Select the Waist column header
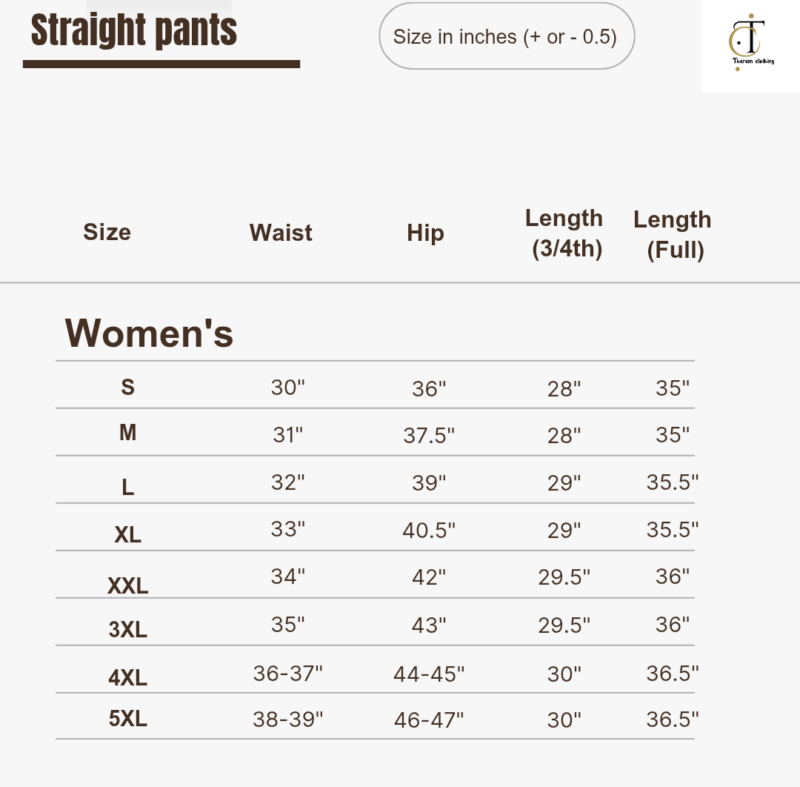 click(x=281, y=233)
